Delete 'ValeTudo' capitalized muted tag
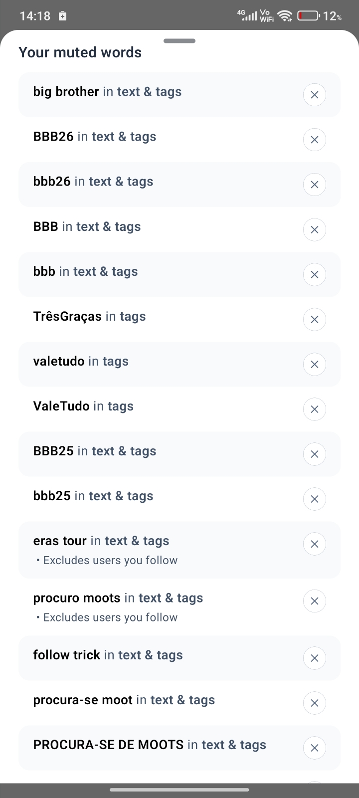Image resolution: width=359 pixels, height=798 pixels. 314,409
